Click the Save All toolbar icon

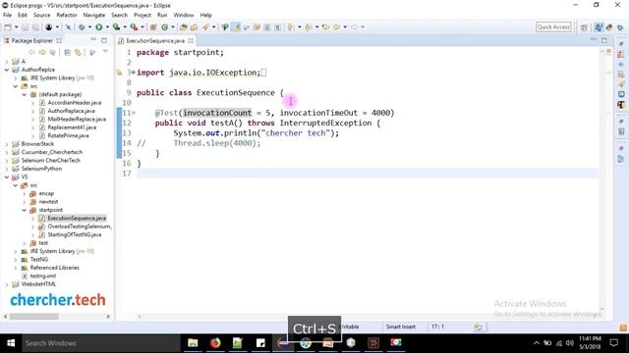(35, 27)
